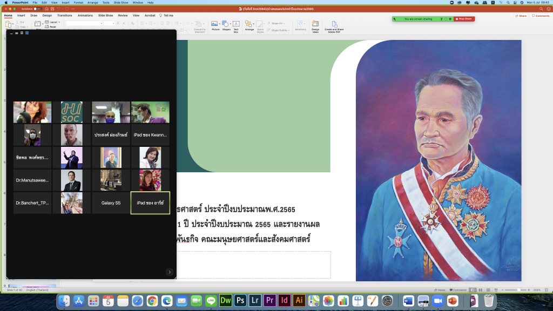This screenshot has width=553, height=311.
Task: Launch Lightroom from the Dock
Action: [255, 301]
